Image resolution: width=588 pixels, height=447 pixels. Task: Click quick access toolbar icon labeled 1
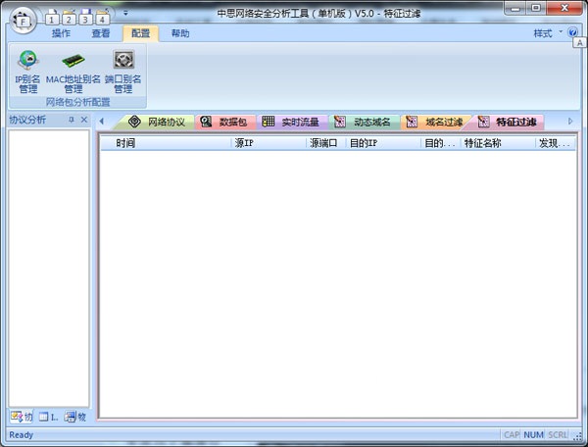tap(52, 18)
